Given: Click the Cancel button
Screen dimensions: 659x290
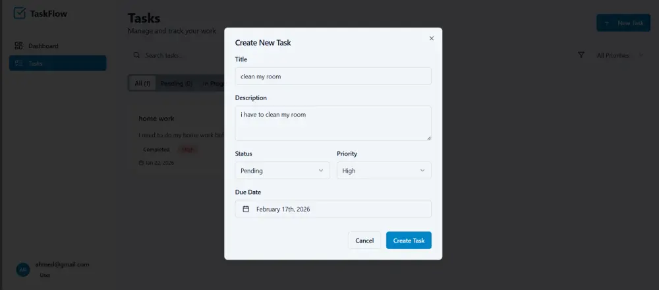Looking at the screenshot, I should (364, 241).
